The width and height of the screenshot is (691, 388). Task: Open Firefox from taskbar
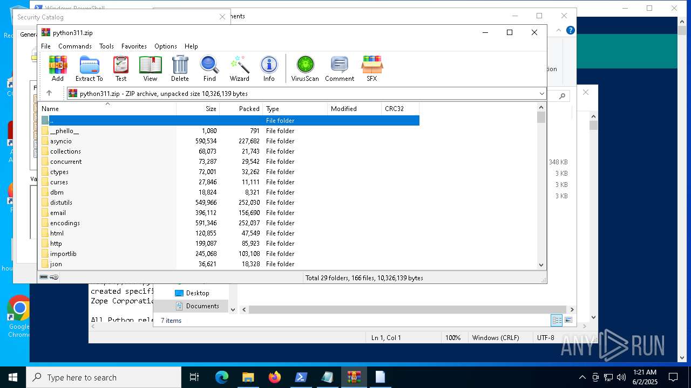274,377
